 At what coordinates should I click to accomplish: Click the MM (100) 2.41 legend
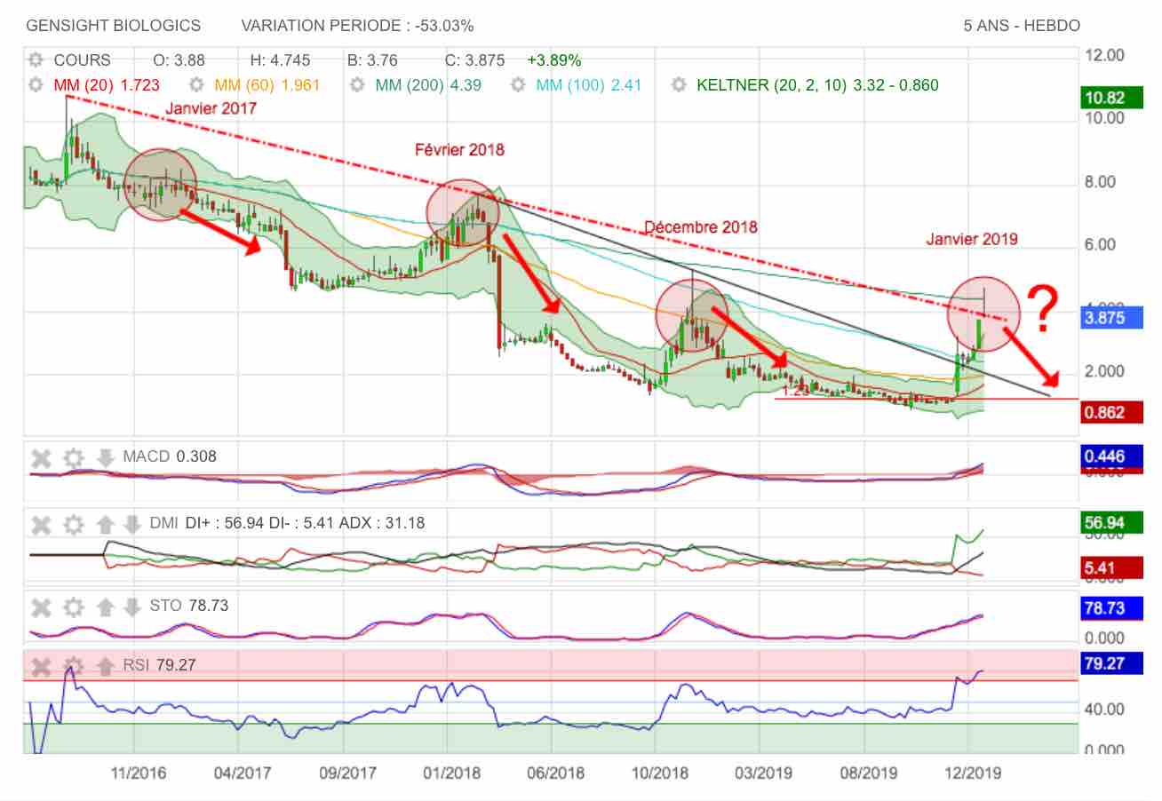coord(589,86)
